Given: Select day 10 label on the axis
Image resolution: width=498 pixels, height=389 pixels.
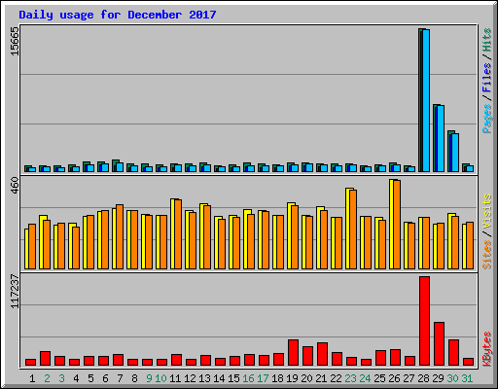Looking at the screenshot, I should click(160, 378).
